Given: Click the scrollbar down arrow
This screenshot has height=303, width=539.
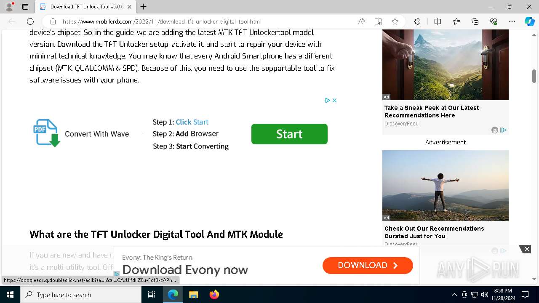Looking at the screenshot, I should (x=534, y=279).
